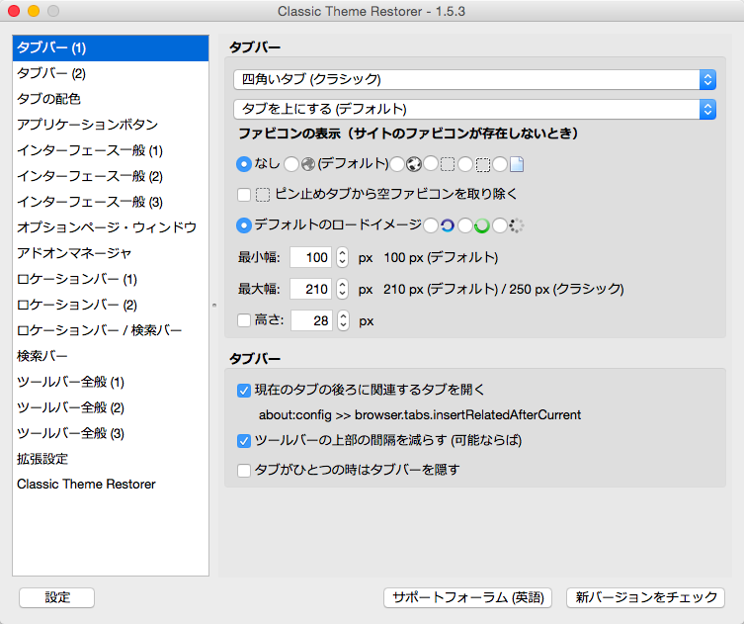
Task: Go to アドオンマネージャ category
Action: coord(111,253)
